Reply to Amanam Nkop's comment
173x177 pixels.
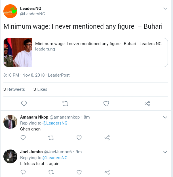pyautogui.click(x=23, y=138)
